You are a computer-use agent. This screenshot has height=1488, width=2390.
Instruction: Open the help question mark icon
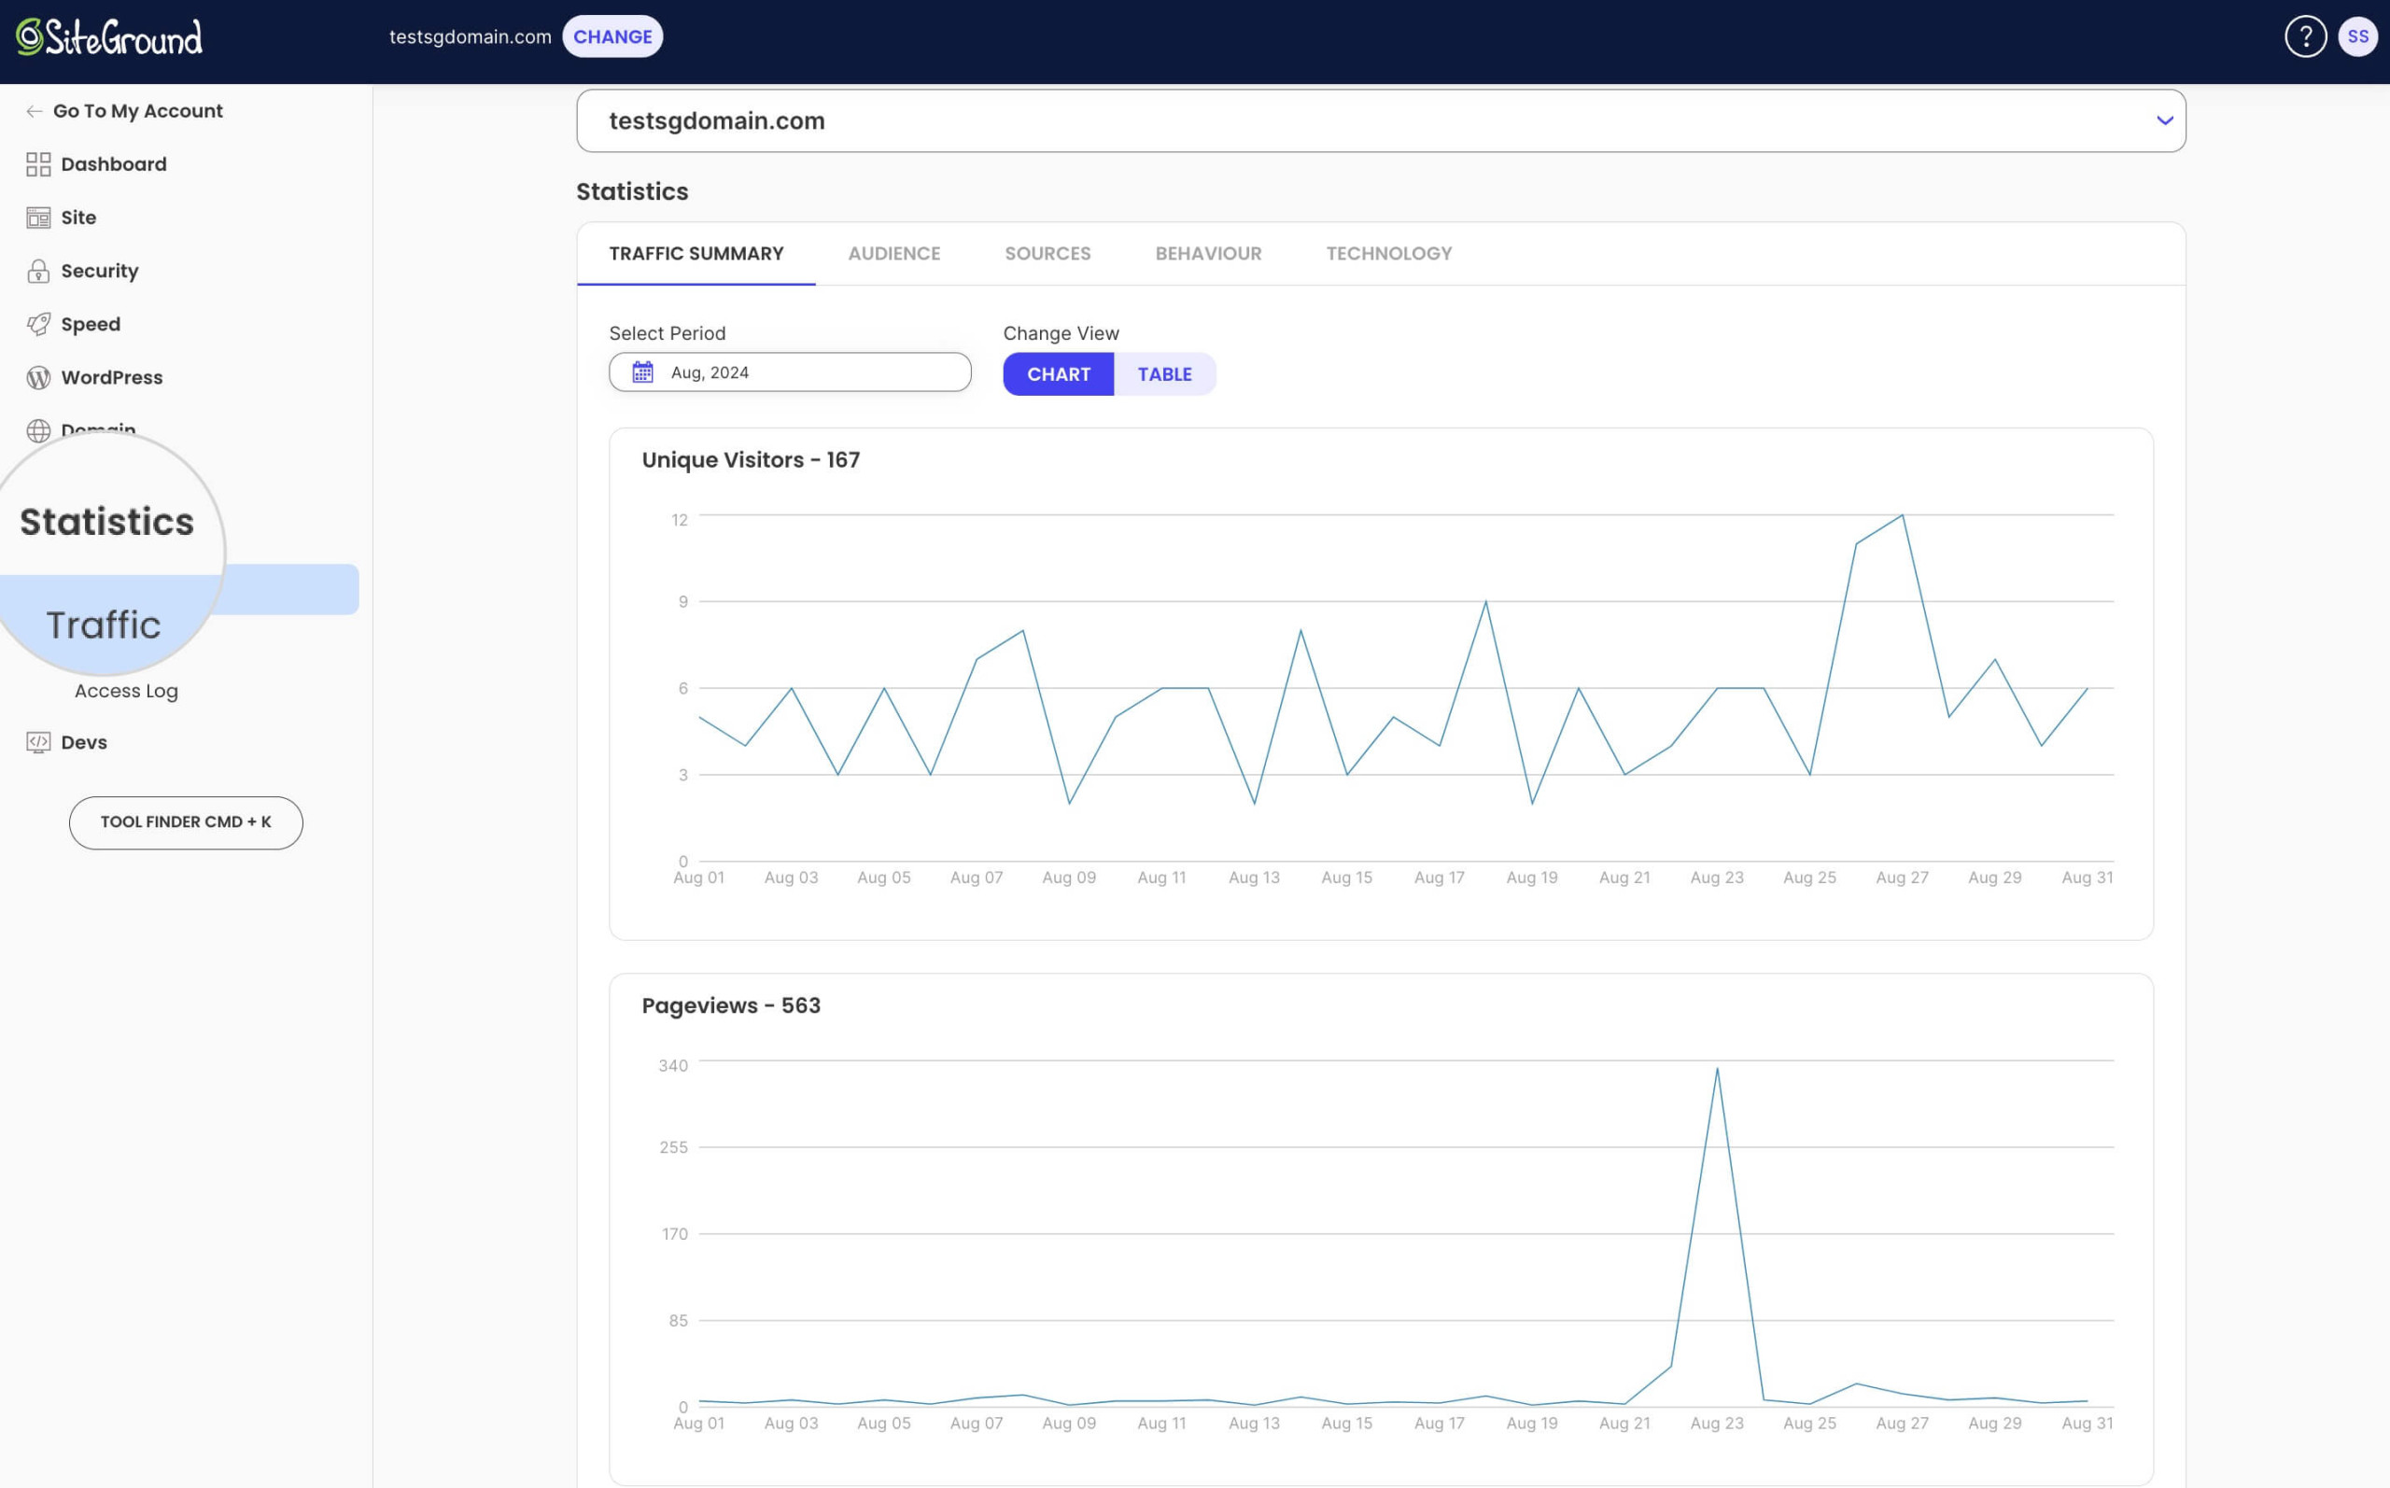click(x=2306, y=35)
